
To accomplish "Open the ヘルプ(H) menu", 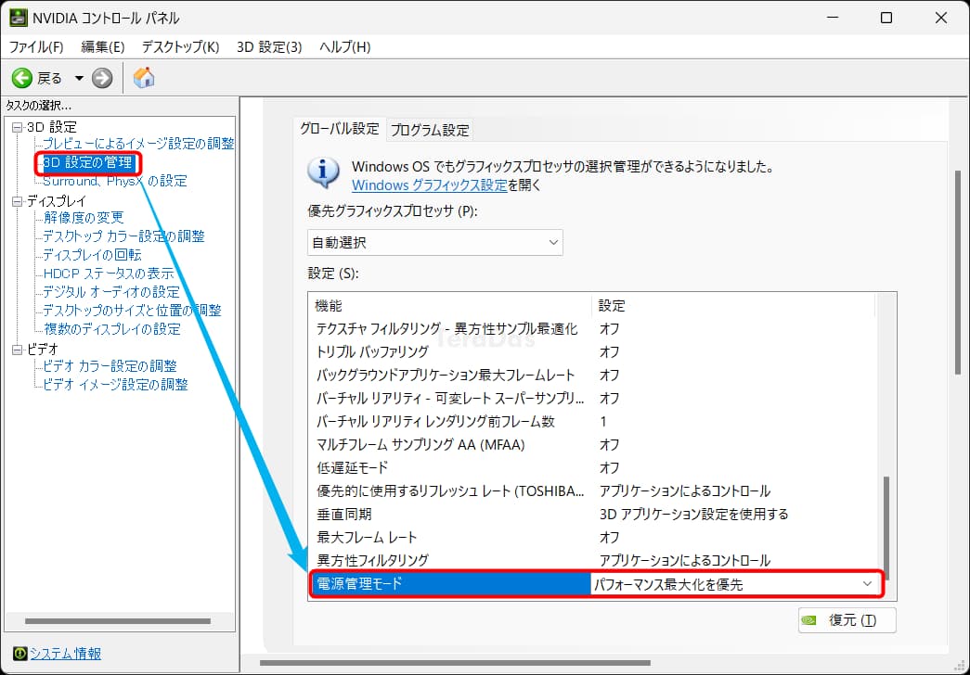I will [345, 47].
